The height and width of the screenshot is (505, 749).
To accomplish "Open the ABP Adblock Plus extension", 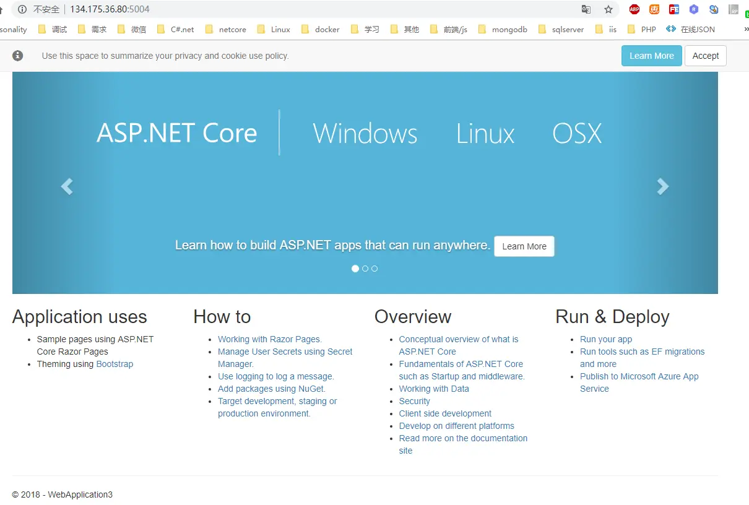I will pyautogui.click(x=634, y=9).
